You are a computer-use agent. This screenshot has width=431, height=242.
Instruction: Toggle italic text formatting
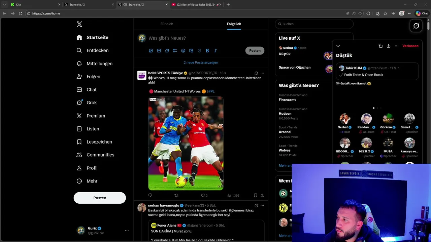pyautogui.click(x=215, y=51)
